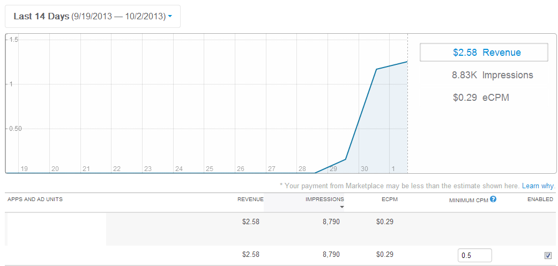Focus the Minimum CPM input showing 0.5
The height and width of the screenshot is (266, 558).
click(474, 255)
